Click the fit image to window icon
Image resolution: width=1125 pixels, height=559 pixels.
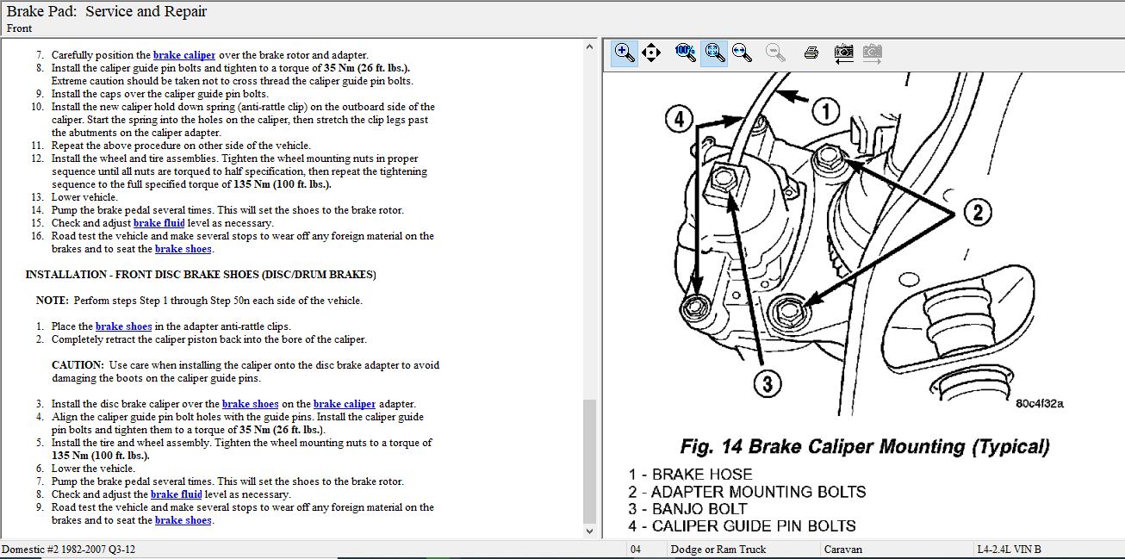click(713, 53)
